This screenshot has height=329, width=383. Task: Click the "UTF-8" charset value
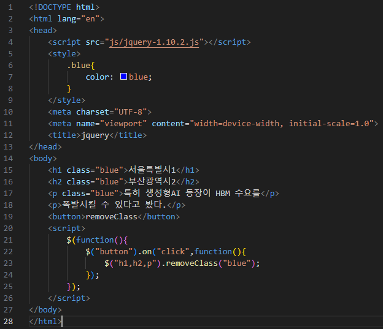click(x=131, y=112)
